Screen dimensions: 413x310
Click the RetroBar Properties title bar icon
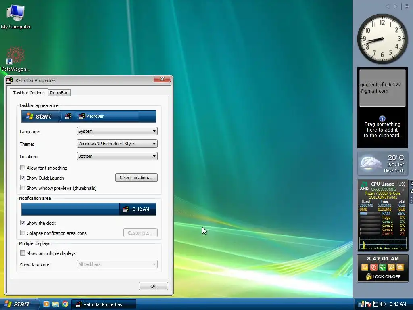(x=10, y=80)
